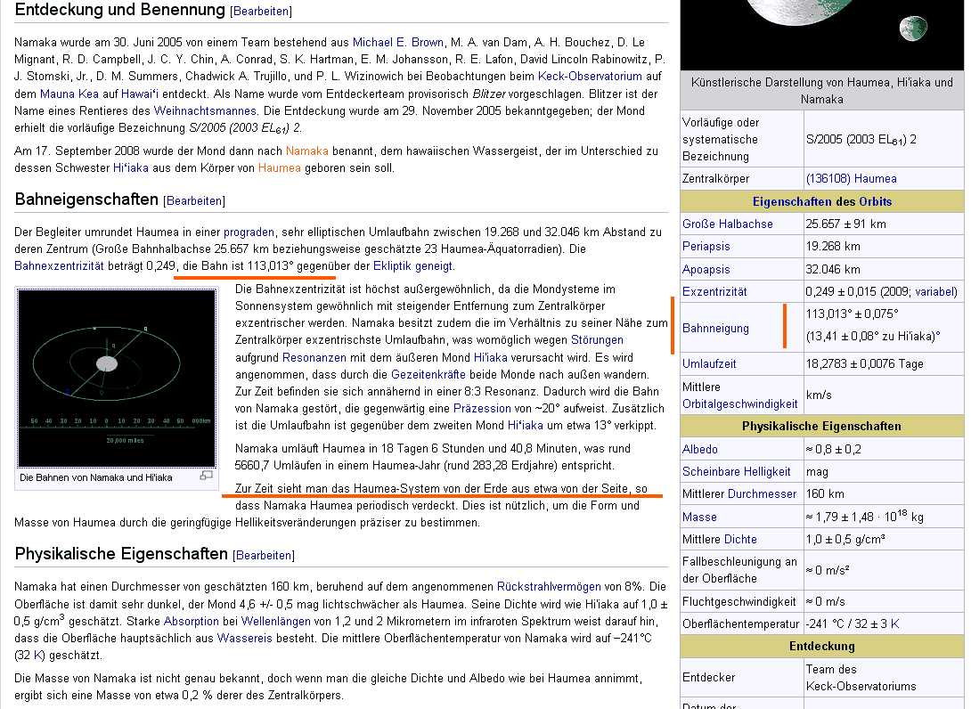Click Bearbeiten next to Bahneigenschaften heading
The height and width of the screenshot is (709, 971).
(x=194, y=200)
